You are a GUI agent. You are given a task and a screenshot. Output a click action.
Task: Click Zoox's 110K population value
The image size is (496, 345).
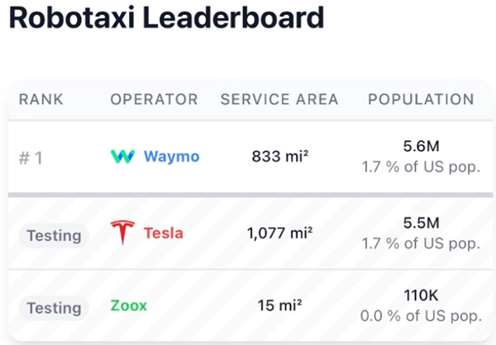pyautogui.click(x=421, y=297)
